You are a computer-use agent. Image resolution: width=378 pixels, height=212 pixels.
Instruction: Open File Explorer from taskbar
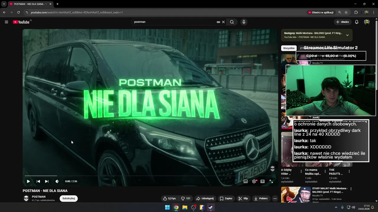coord(185,207)
